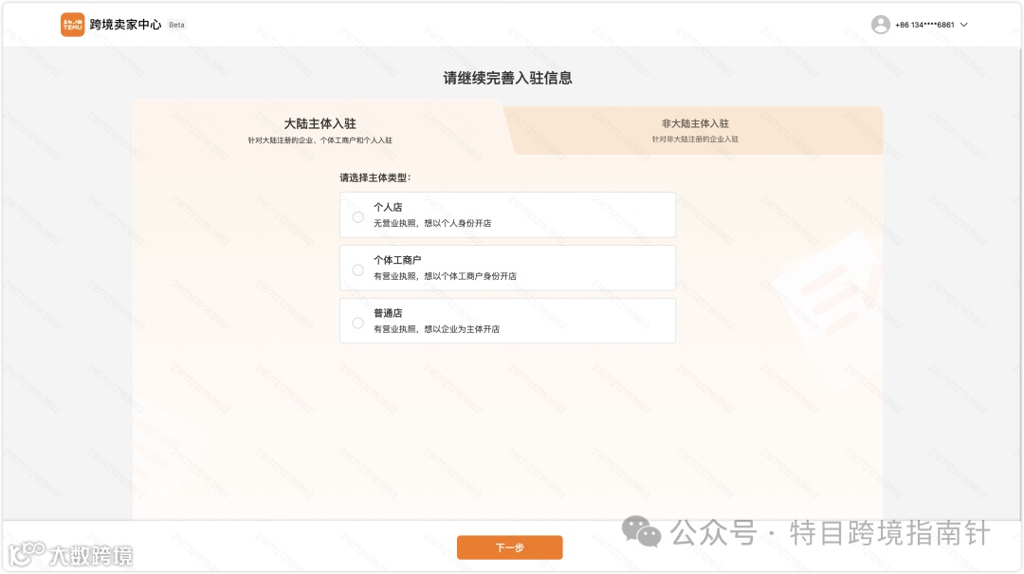Click the 普通店 option card

[507, 321]
